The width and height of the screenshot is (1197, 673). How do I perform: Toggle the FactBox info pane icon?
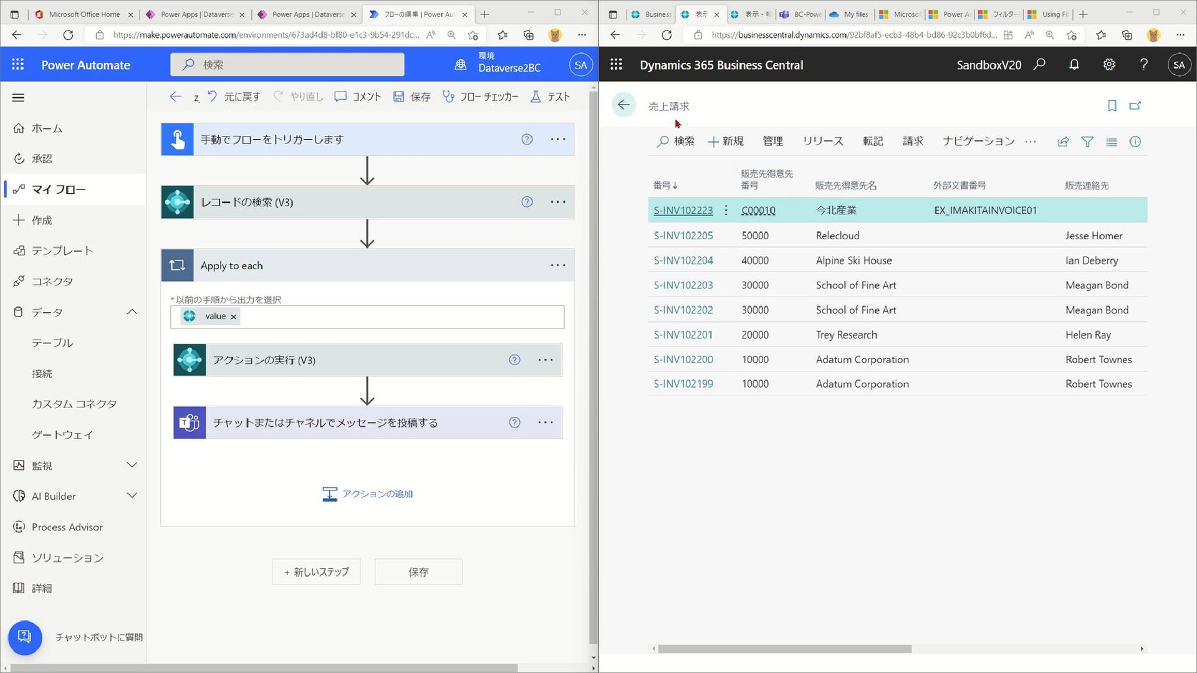[x=1135, y=141]
